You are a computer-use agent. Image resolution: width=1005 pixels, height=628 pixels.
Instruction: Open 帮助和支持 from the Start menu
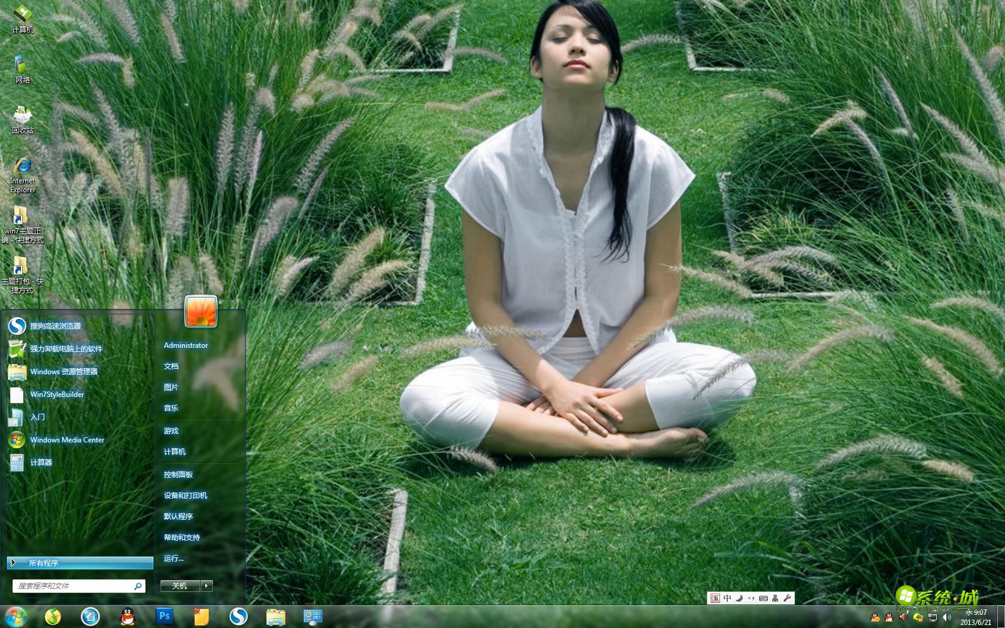click(x=181, y=537)
